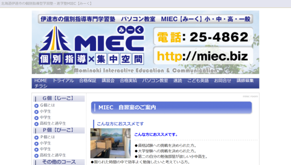The width and height of the screenshot is (291, 165).
Task: Click the page title text at top
Action: tap(46, 3)
